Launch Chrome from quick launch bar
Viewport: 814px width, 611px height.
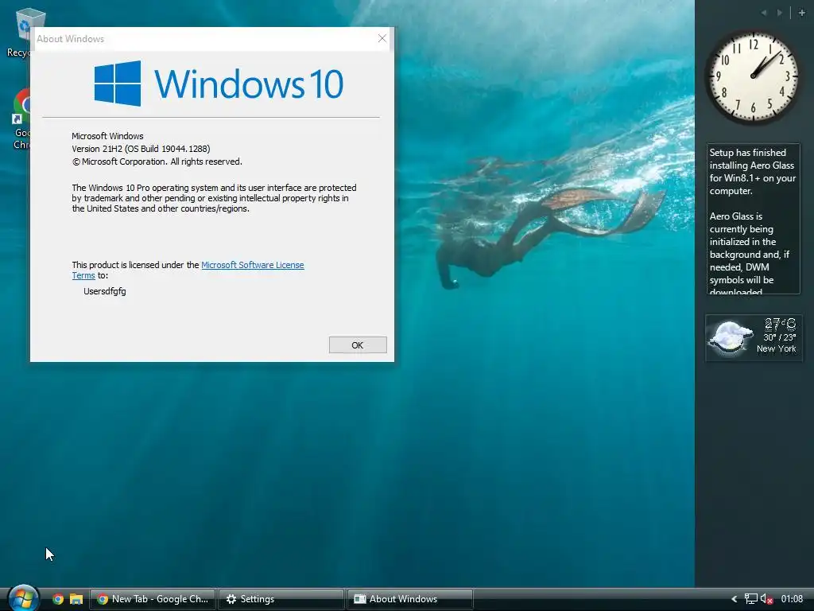coord(58,599)
